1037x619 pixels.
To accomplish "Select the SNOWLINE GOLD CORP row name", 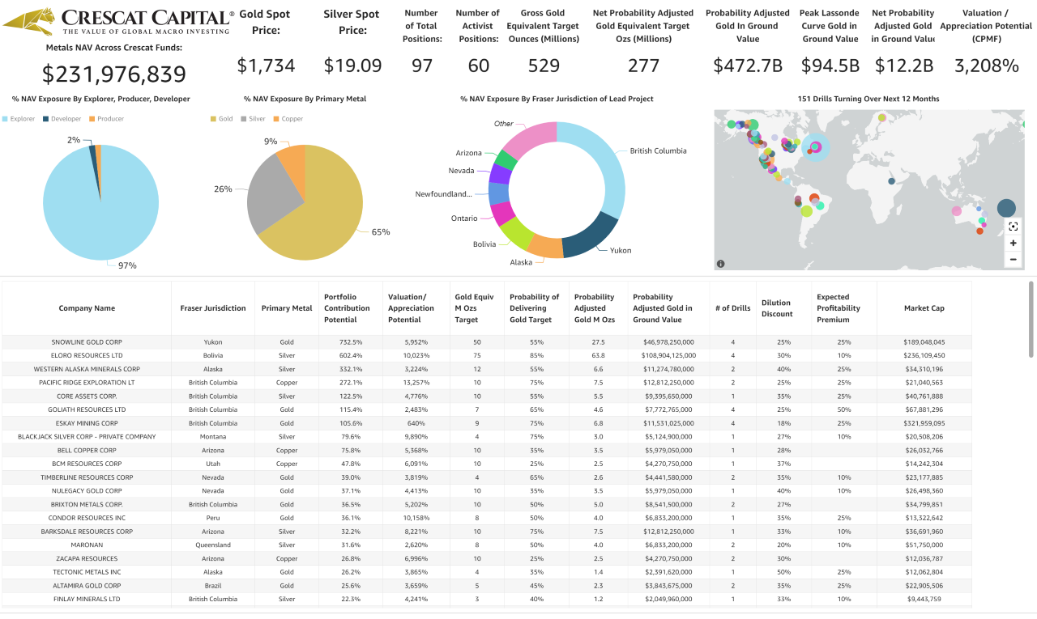I will pyautogui.click(x=87, y=342).
